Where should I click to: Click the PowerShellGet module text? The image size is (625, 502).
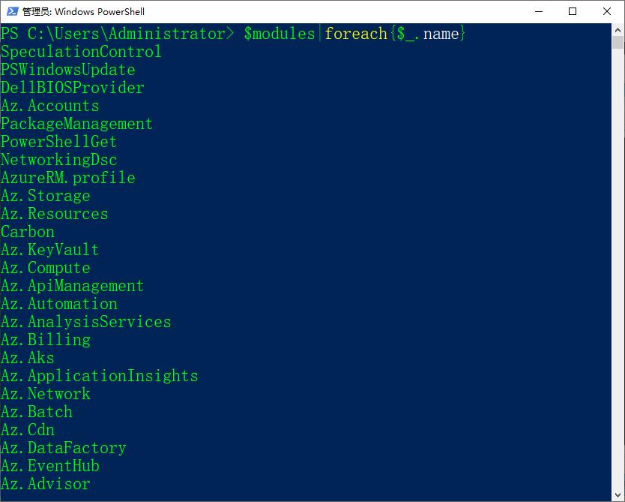(58, 141)
